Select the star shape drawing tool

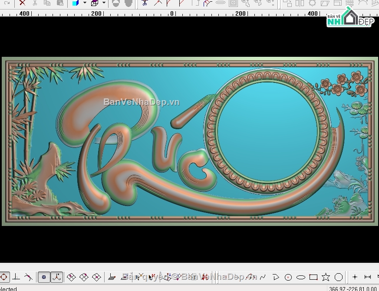(x=326, y=277)
